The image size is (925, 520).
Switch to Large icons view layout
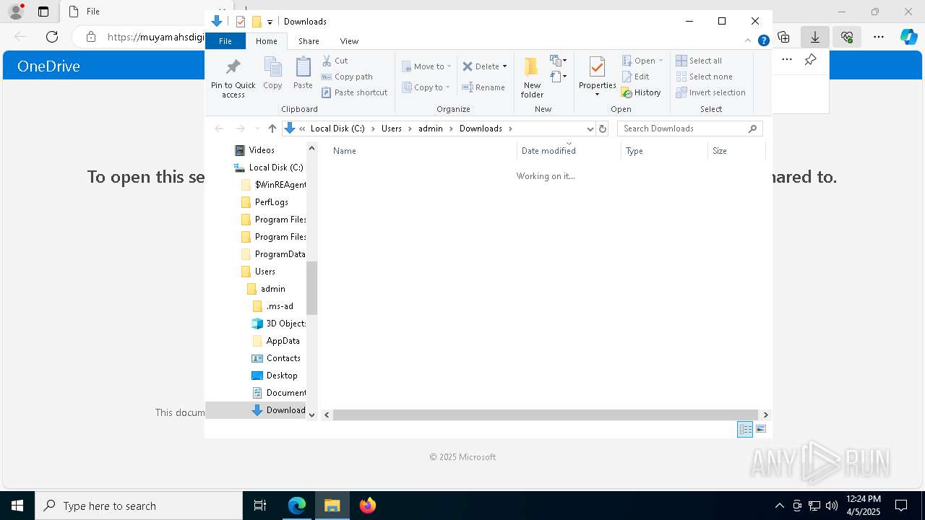(x=761, y=429)
